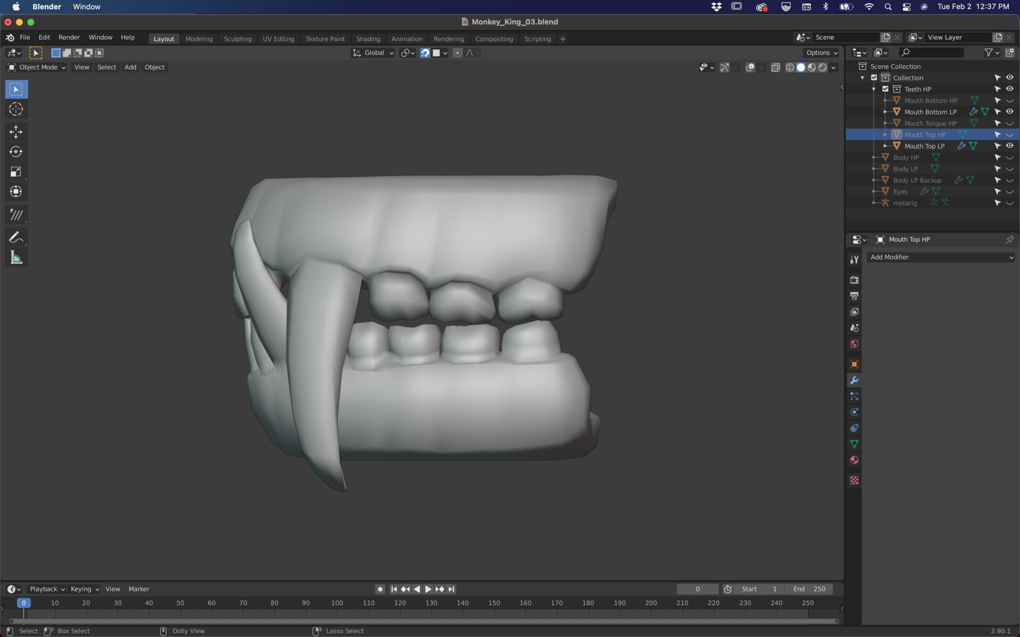Select the Cursor tool in the toolbar

pos(16,109)
